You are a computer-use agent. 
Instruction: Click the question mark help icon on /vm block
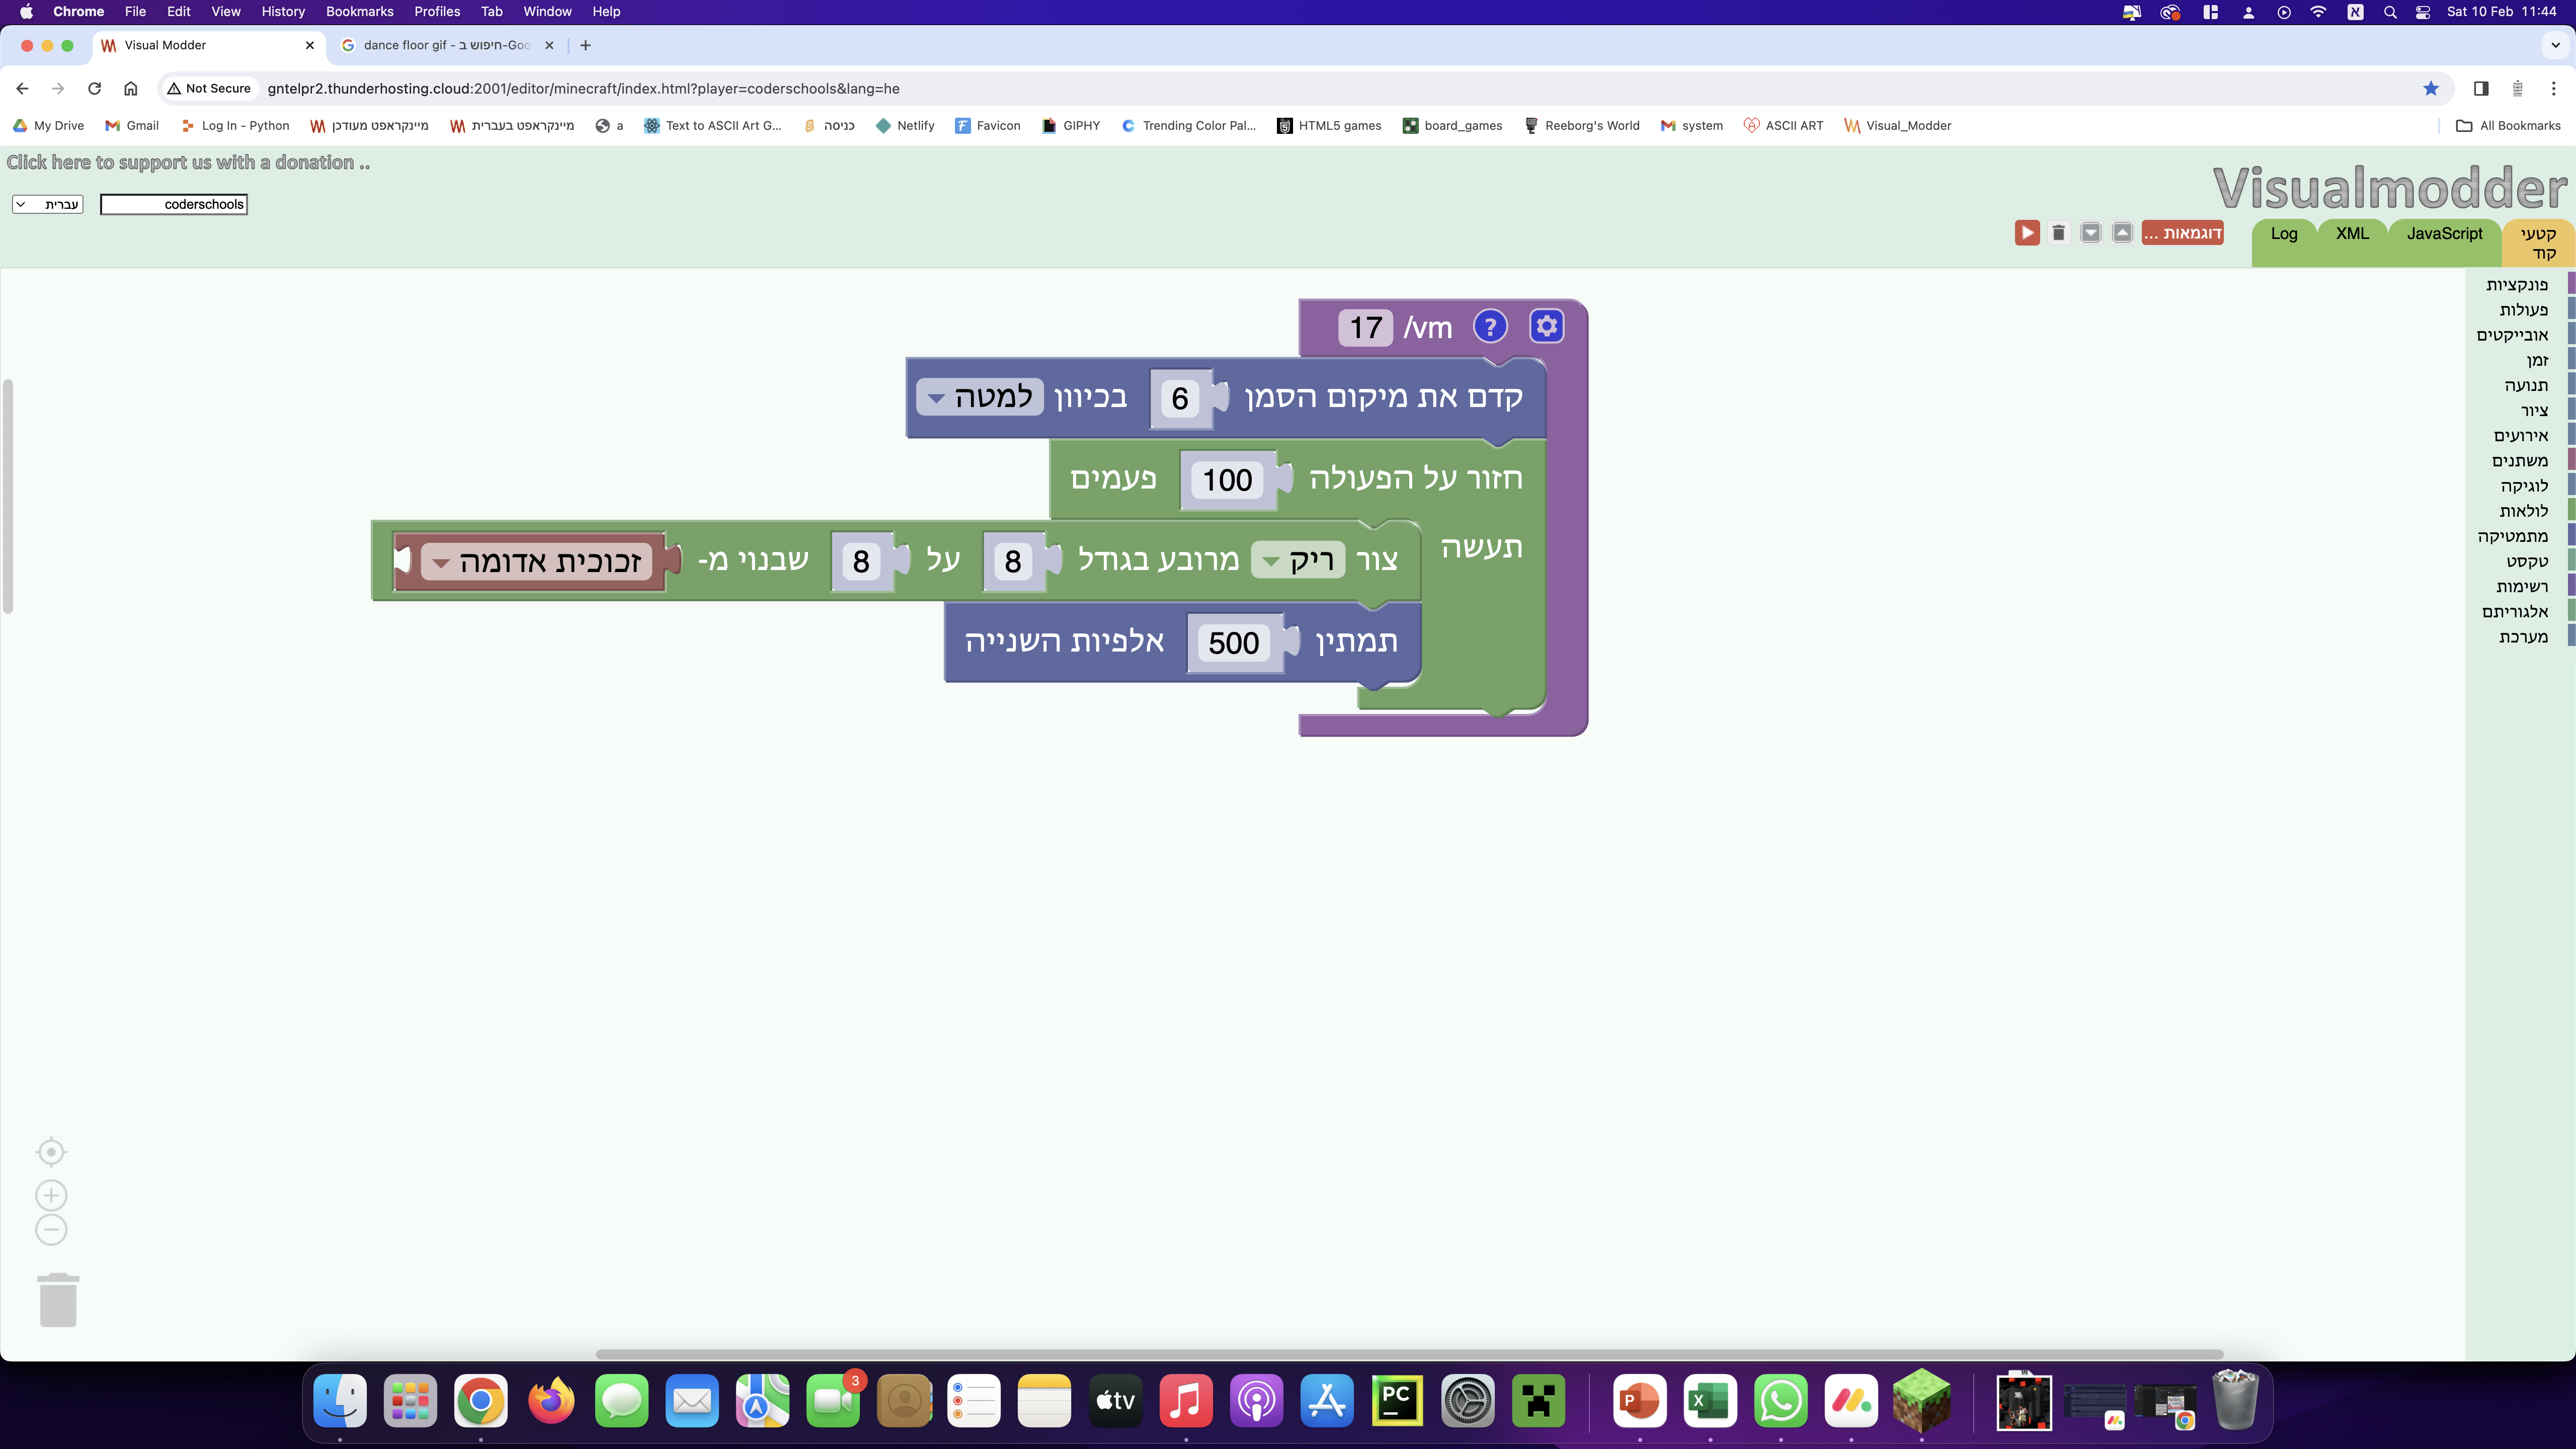click(1490, 326)
